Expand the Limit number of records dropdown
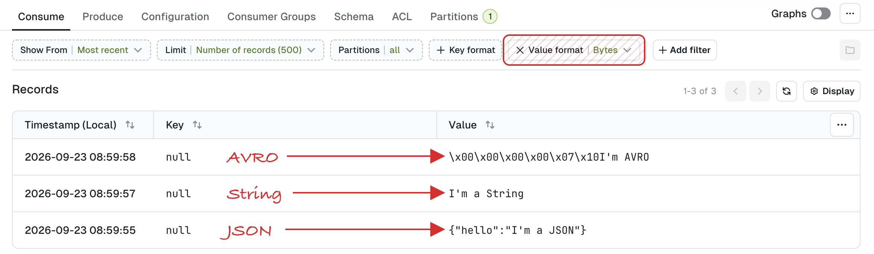The image size is (874, 254). pos(240,50)
